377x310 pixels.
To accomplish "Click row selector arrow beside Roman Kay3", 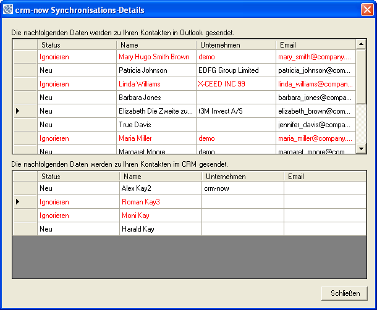I will [25, 202].
